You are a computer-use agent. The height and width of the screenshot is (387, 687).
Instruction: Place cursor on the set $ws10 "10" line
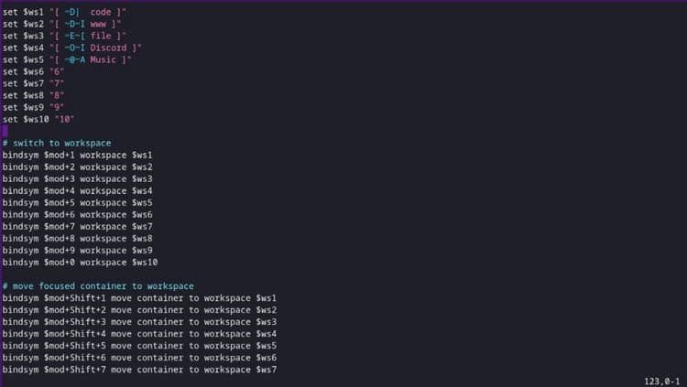38,119
